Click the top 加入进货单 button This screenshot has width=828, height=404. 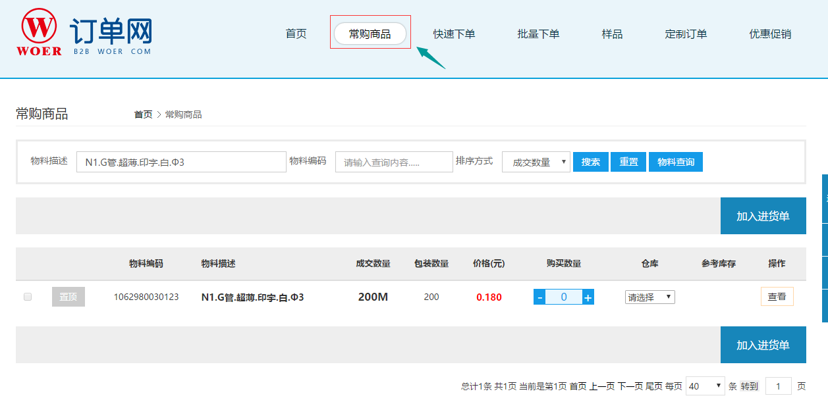(x=763, y=215)
